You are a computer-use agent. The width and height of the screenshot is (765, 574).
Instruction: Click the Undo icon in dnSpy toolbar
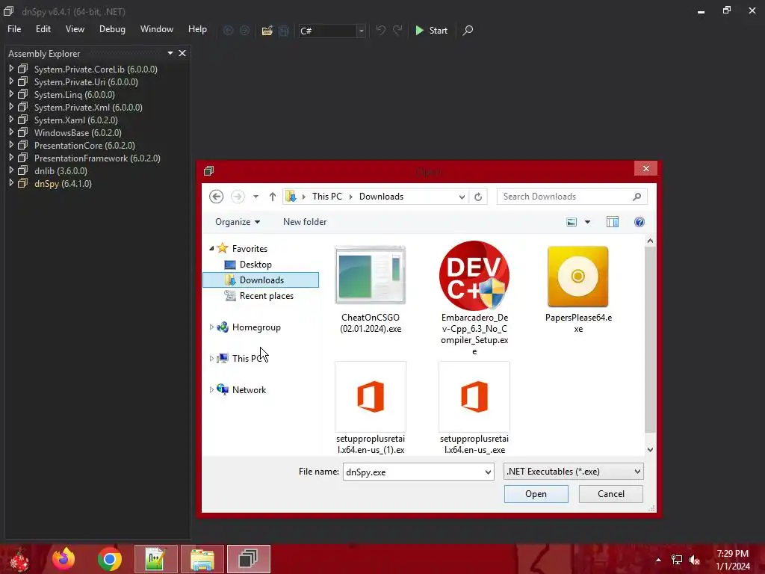point(380,30)
